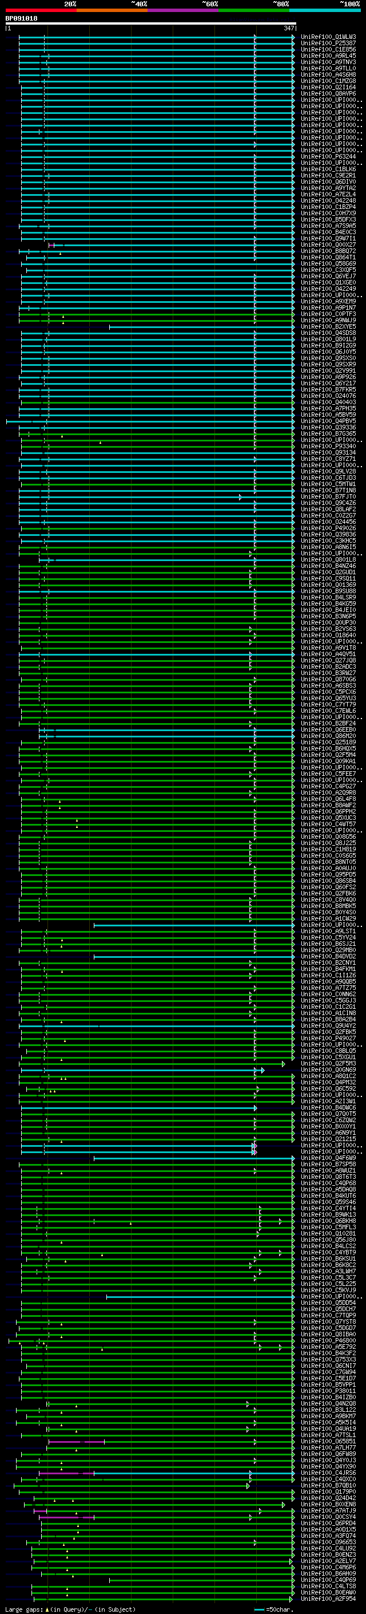Select the UniRef100_A2F954 label
Screen dimensions: 366x1614
click(x=328, y=1599)
